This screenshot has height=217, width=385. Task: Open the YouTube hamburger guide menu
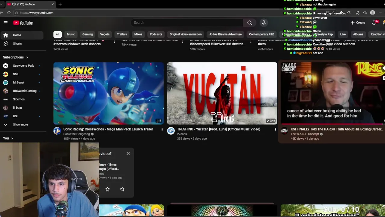[5, 23]
